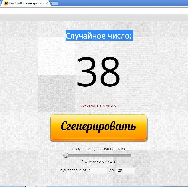Click the в диапазоне от label
188x187 pixels.
click(x=73, y=170)
